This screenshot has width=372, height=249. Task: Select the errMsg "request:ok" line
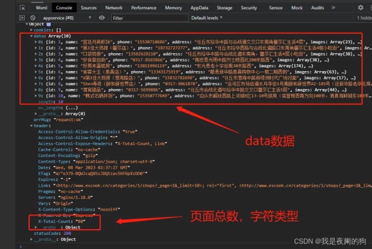click(58, 120)
